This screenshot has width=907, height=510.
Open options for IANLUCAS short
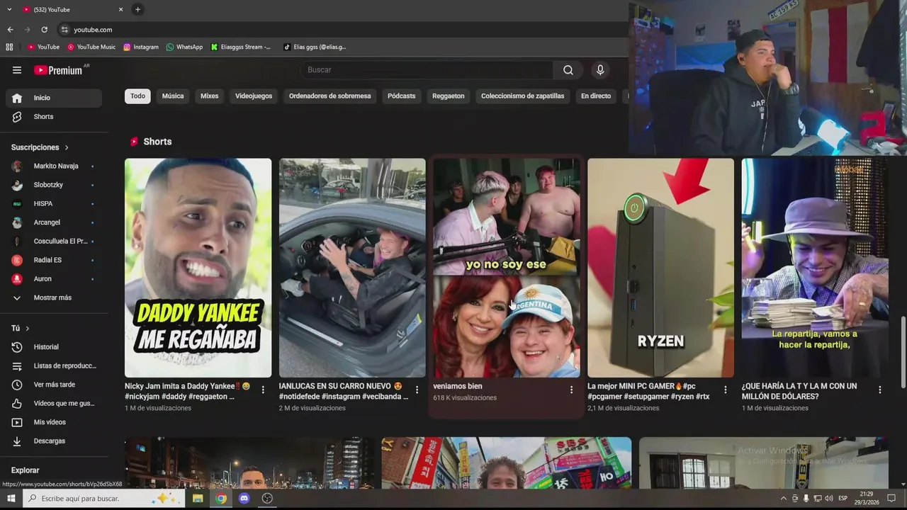pos(417,390)
